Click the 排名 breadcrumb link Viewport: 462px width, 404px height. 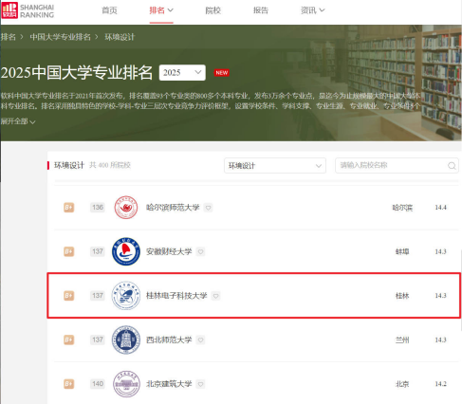pos(9,37)
